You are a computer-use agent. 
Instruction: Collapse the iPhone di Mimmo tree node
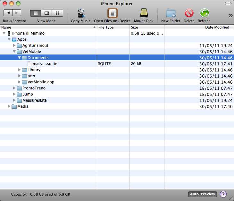[x=4, y=33]
